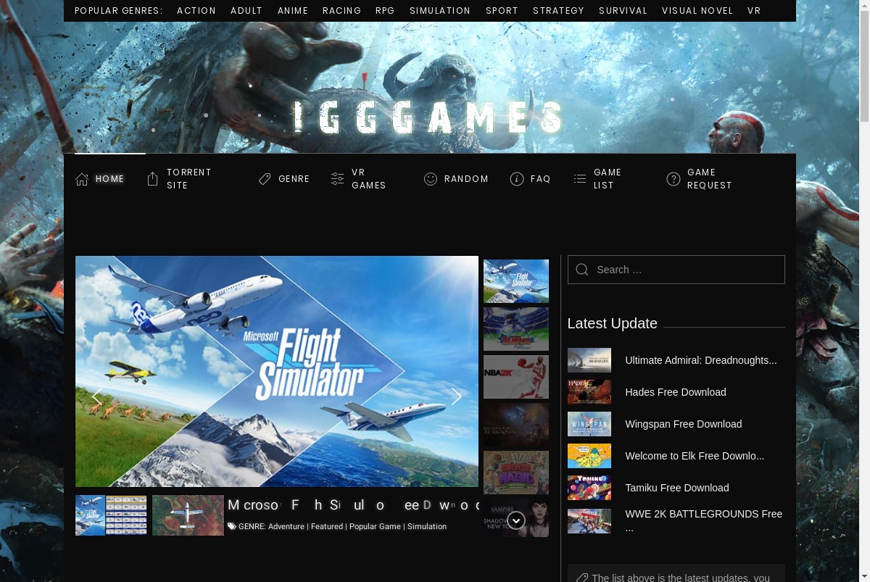Click the Game List lines icon
The width and height of the screenshot is (870, 582).
[580, 179]
